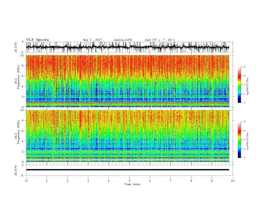Screen dimensions: 262x203
Task: Click the 'ch.3(V)' axis label
Action: [x=16, y=170]
